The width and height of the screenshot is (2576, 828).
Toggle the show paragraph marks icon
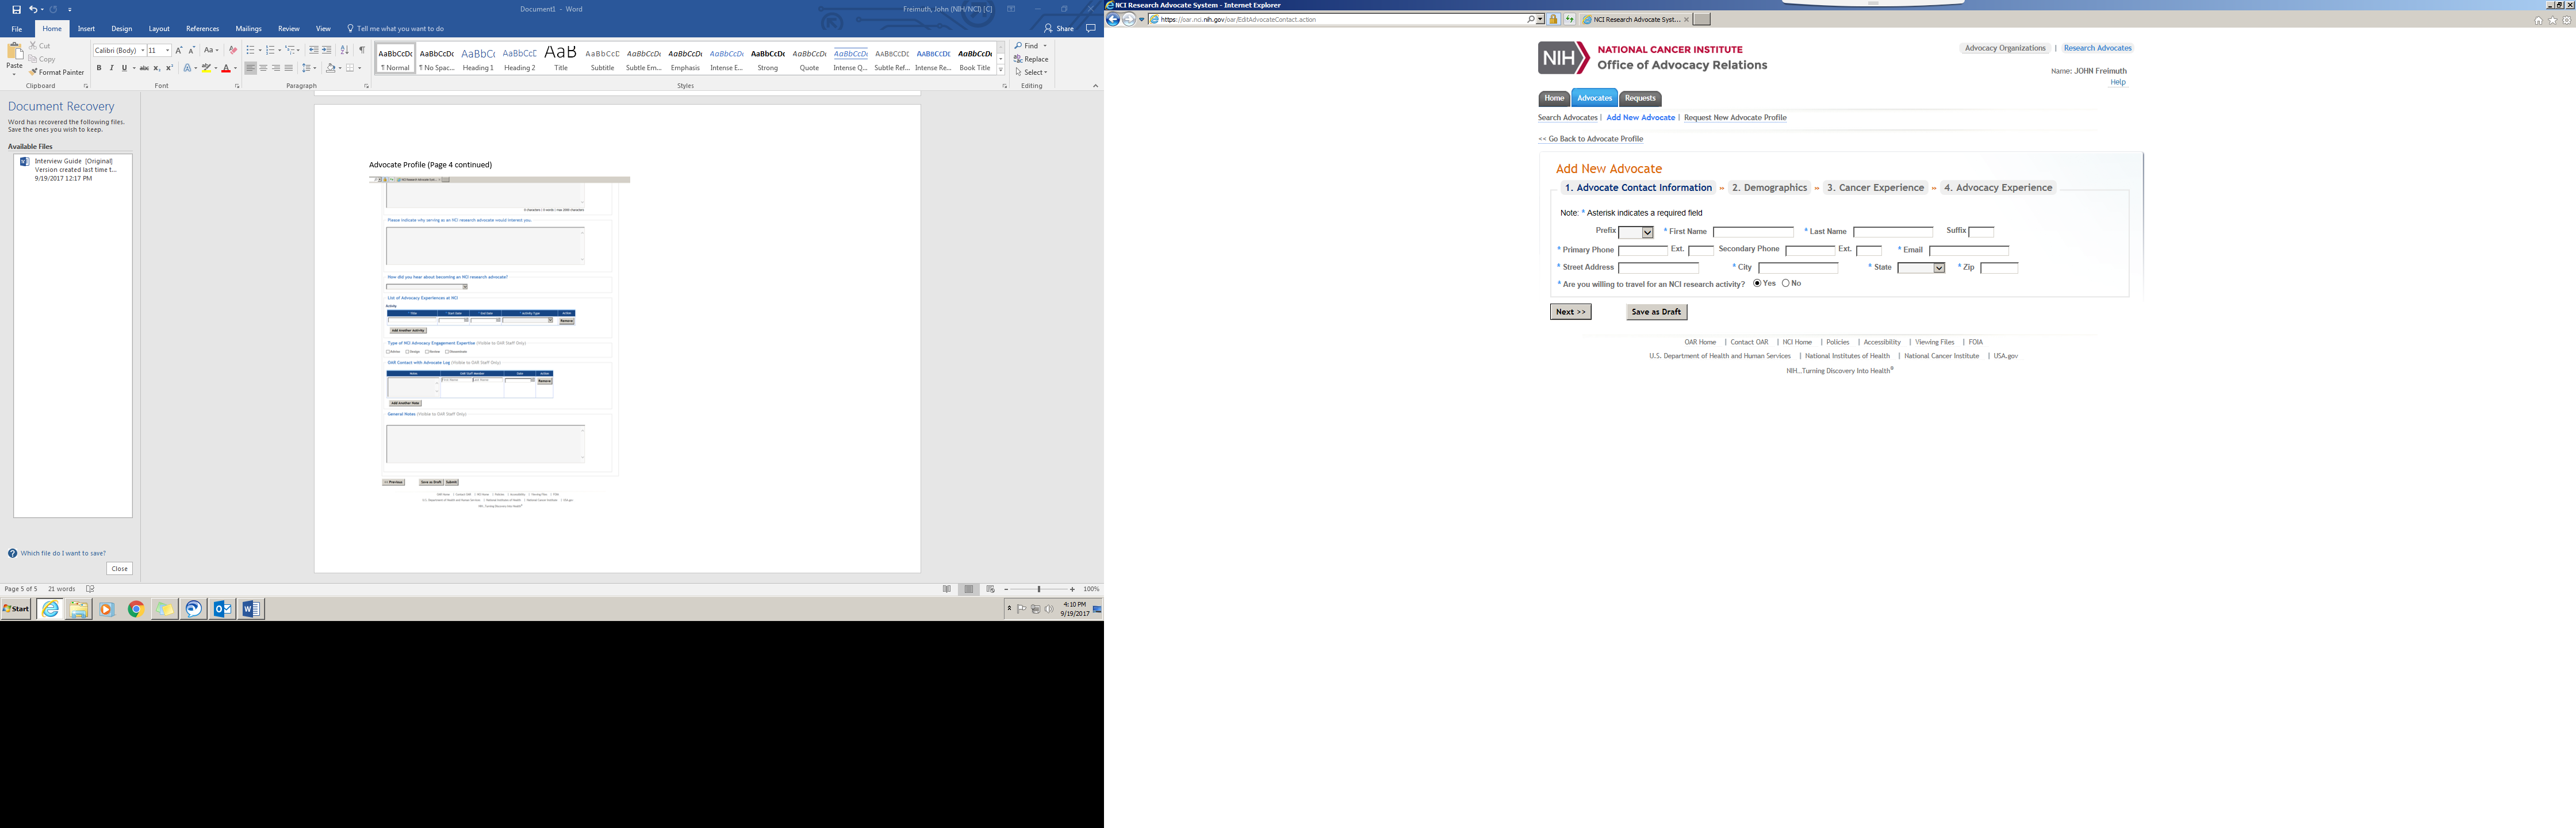pyautogui.click(x=362, y=50)
